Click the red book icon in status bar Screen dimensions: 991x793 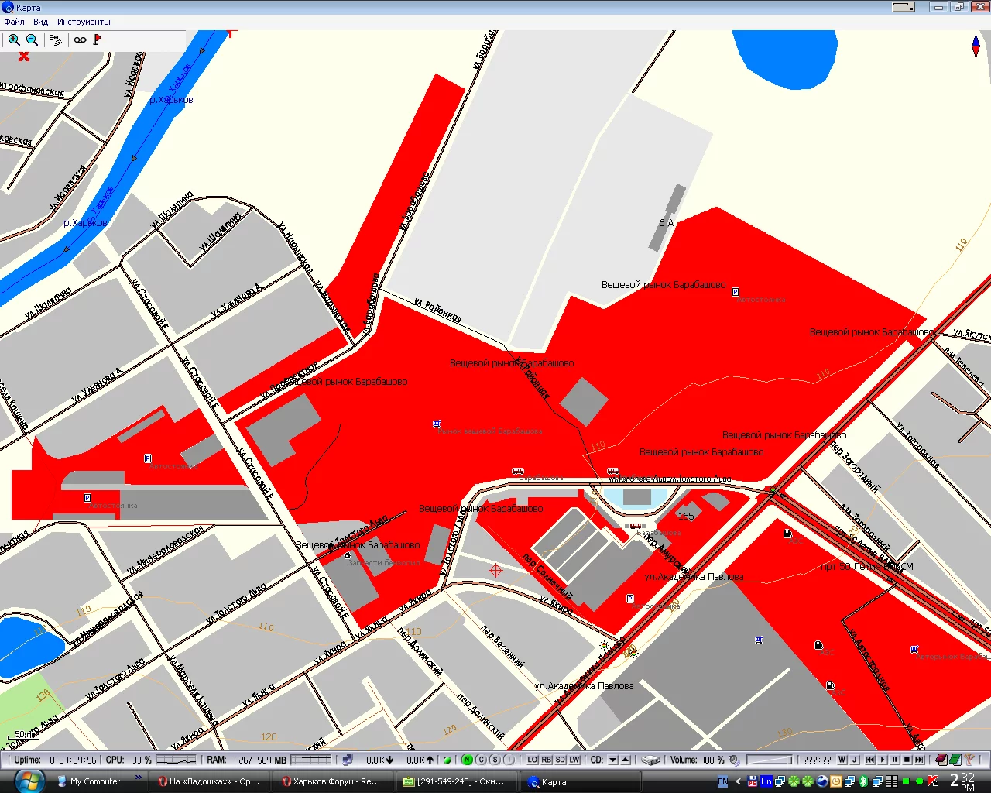941,760
